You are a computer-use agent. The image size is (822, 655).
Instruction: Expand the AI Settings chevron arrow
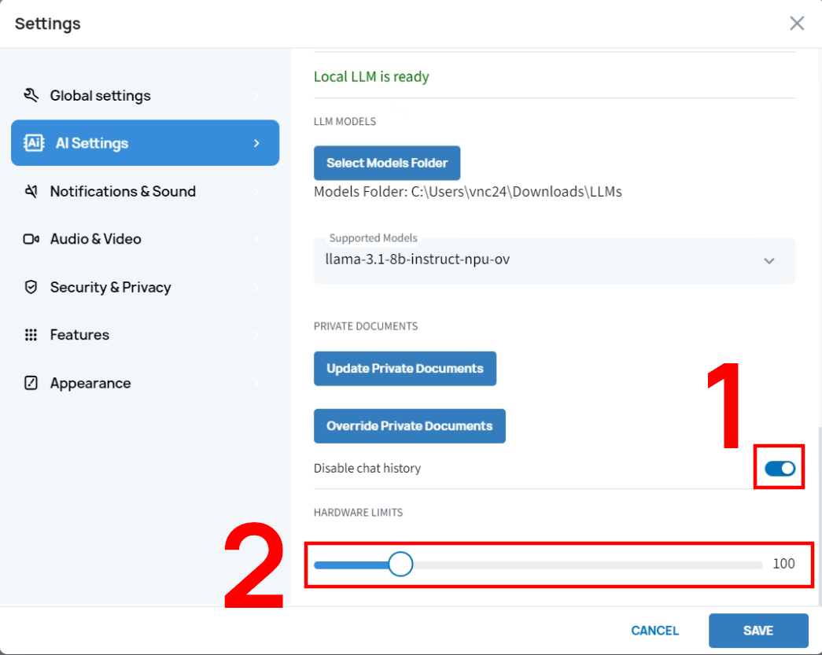(256, 143)
